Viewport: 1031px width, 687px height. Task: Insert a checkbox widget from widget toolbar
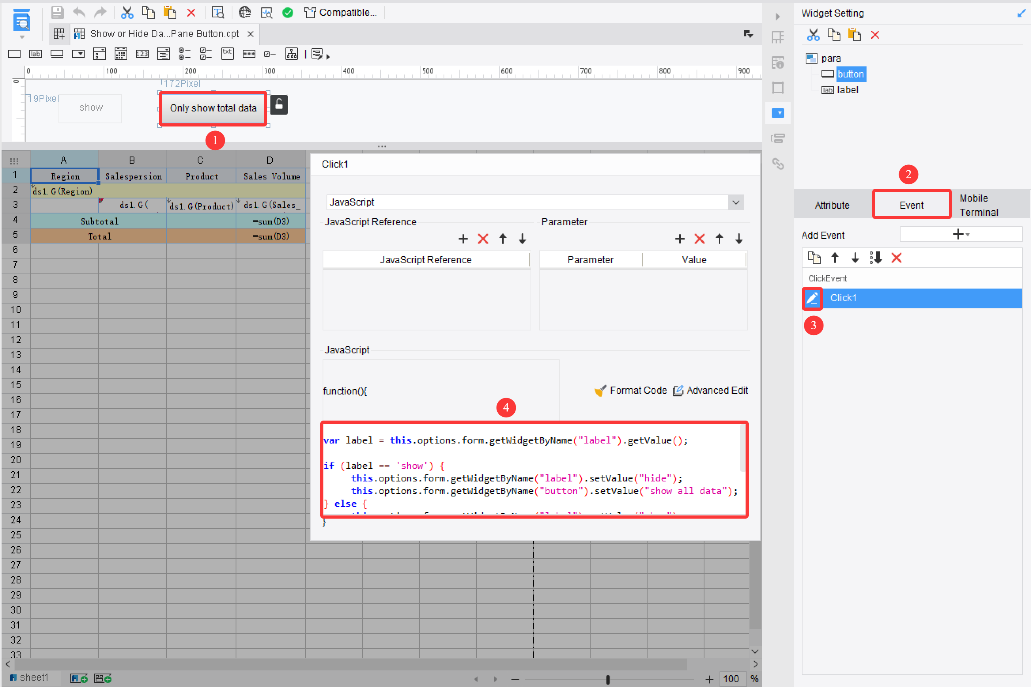point(270,54)
